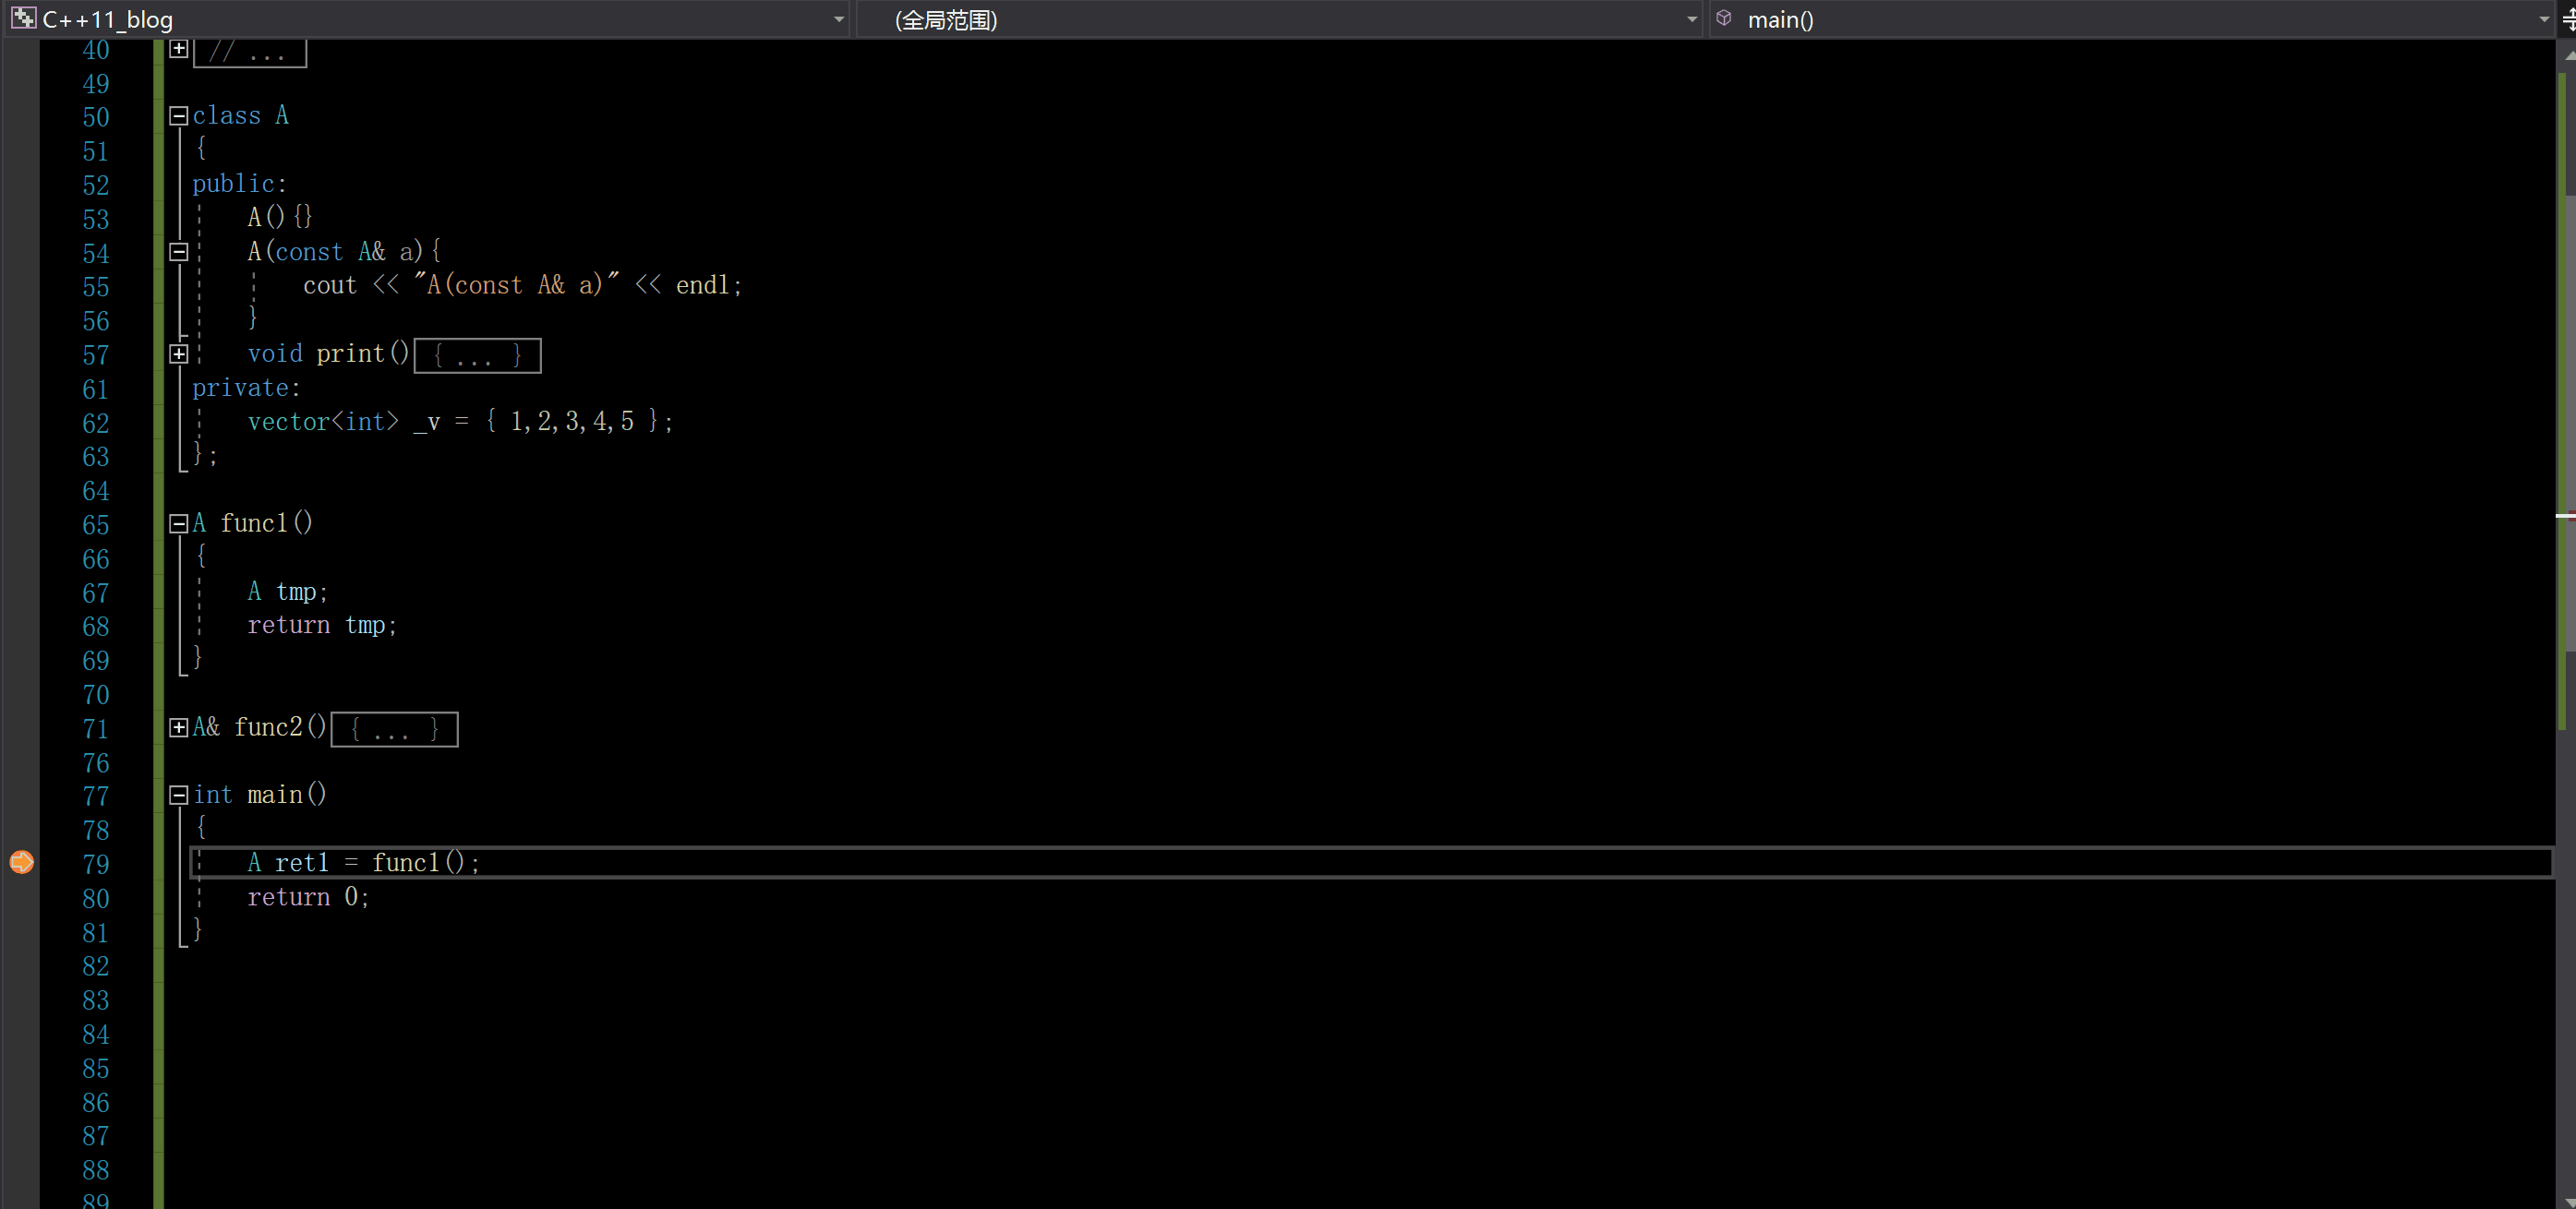The height and width of the screenshot is (1209, 2576).
Task: Click line number 65 in the gutter
Action: tap(96, 525)
